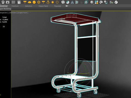Create a V-Ray dome light
Viewport: 131px width, 98px height.
point(29,2)
